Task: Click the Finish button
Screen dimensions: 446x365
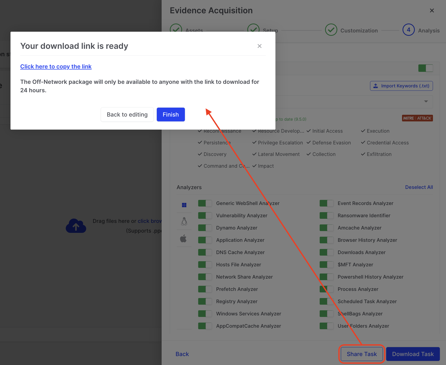Action: coord(171,115)
